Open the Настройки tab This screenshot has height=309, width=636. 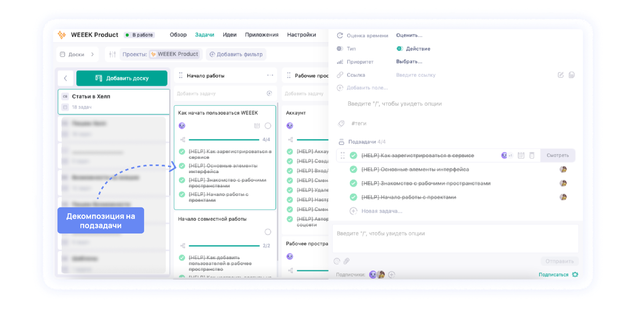click(301, 35)
